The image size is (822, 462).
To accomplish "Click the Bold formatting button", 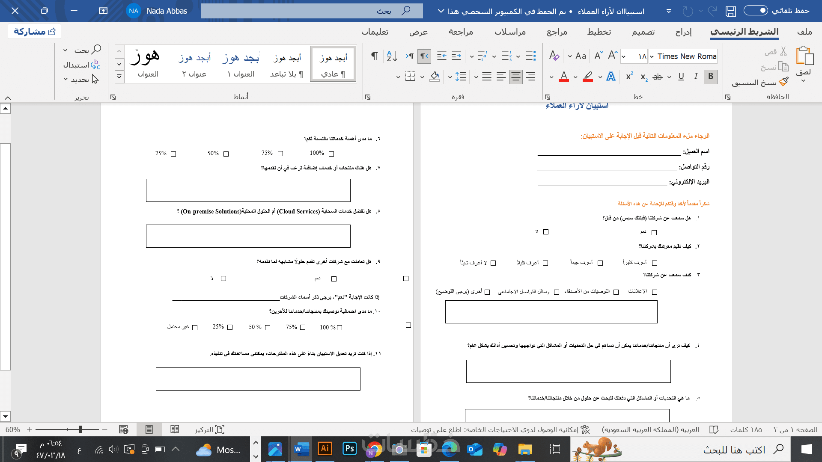I will [x=710, y=77].
